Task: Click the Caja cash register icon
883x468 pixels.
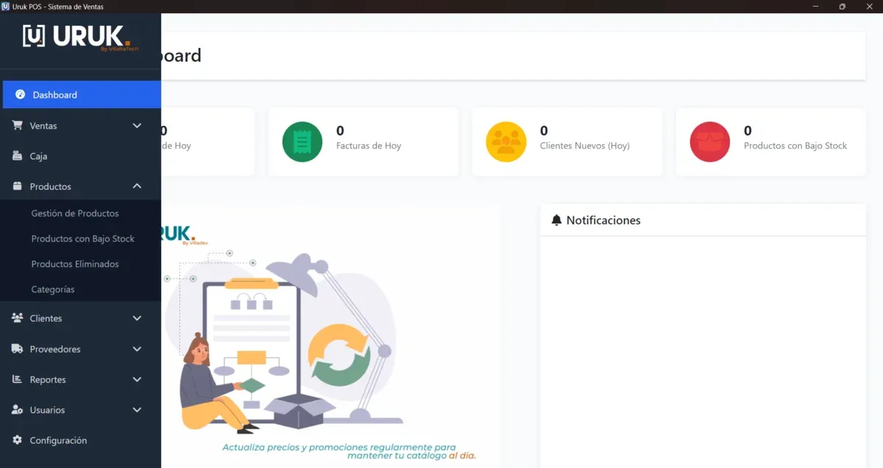Action: (17, 156)
